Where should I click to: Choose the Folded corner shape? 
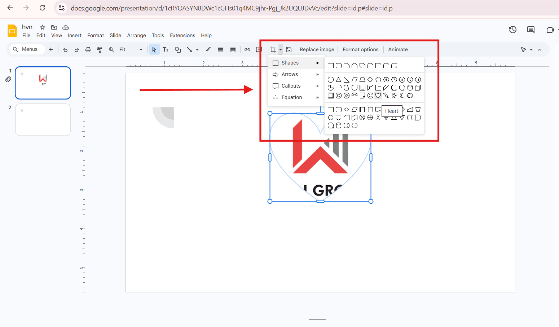[x=362, y=96]
